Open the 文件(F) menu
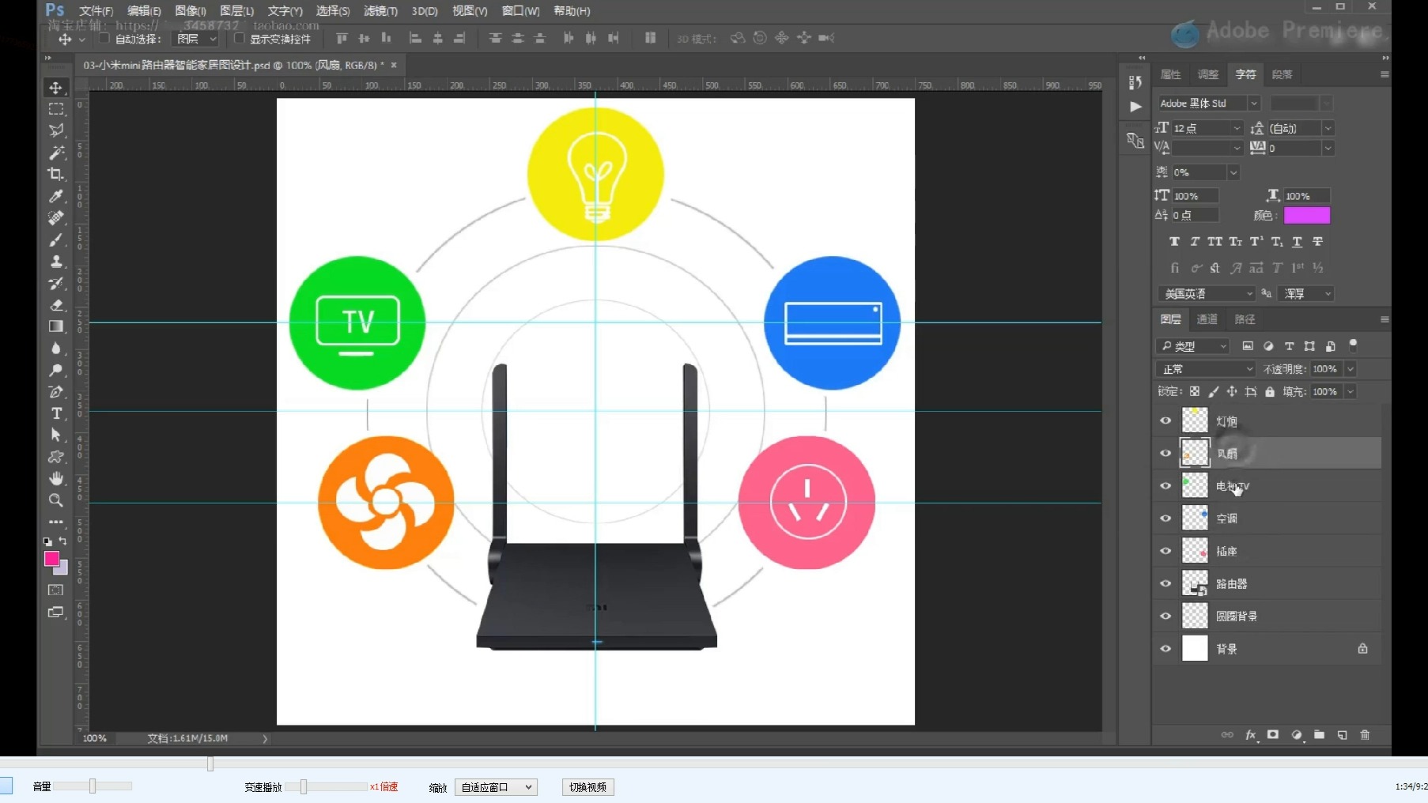 [96, 11]
